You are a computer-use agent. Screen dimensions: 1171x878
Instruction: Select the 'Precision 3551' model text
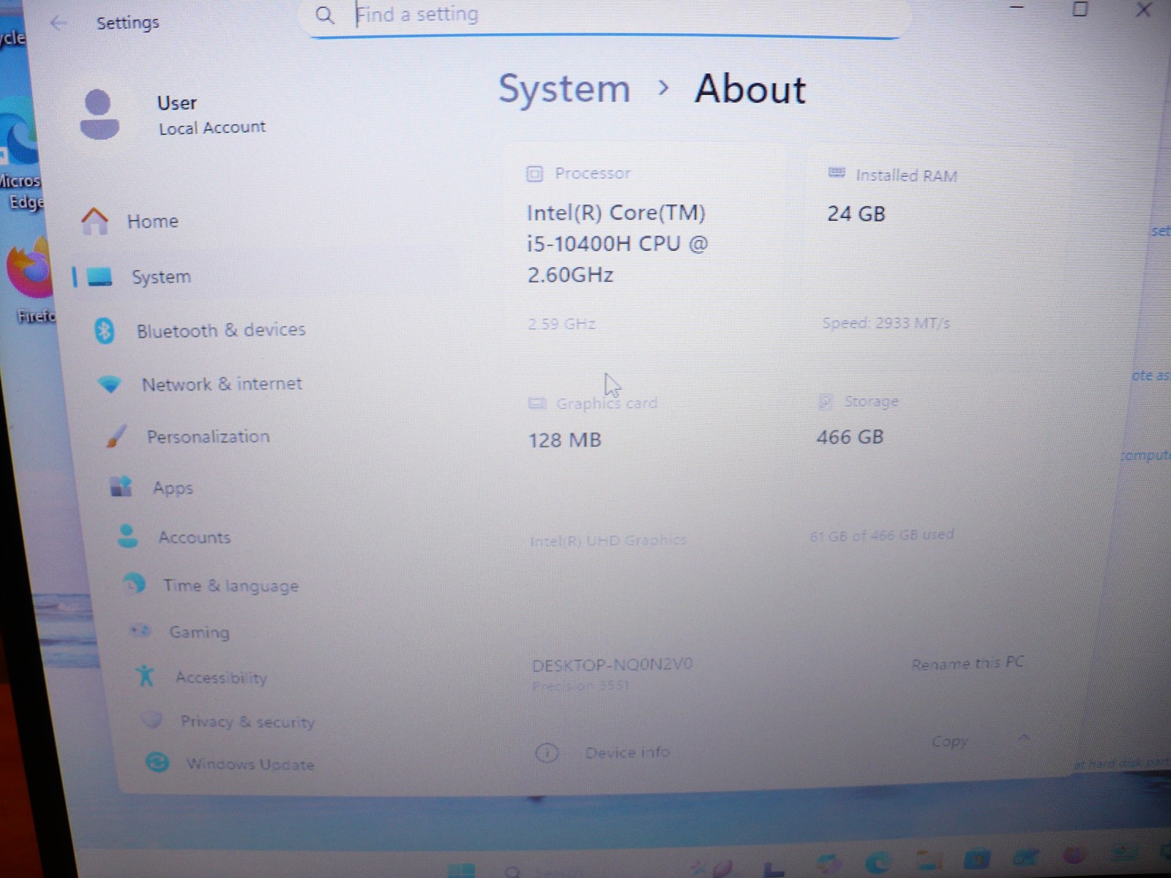(580, 686)
